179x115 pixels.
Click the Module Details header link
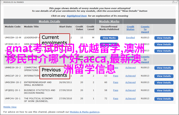(x=50, y=21)
